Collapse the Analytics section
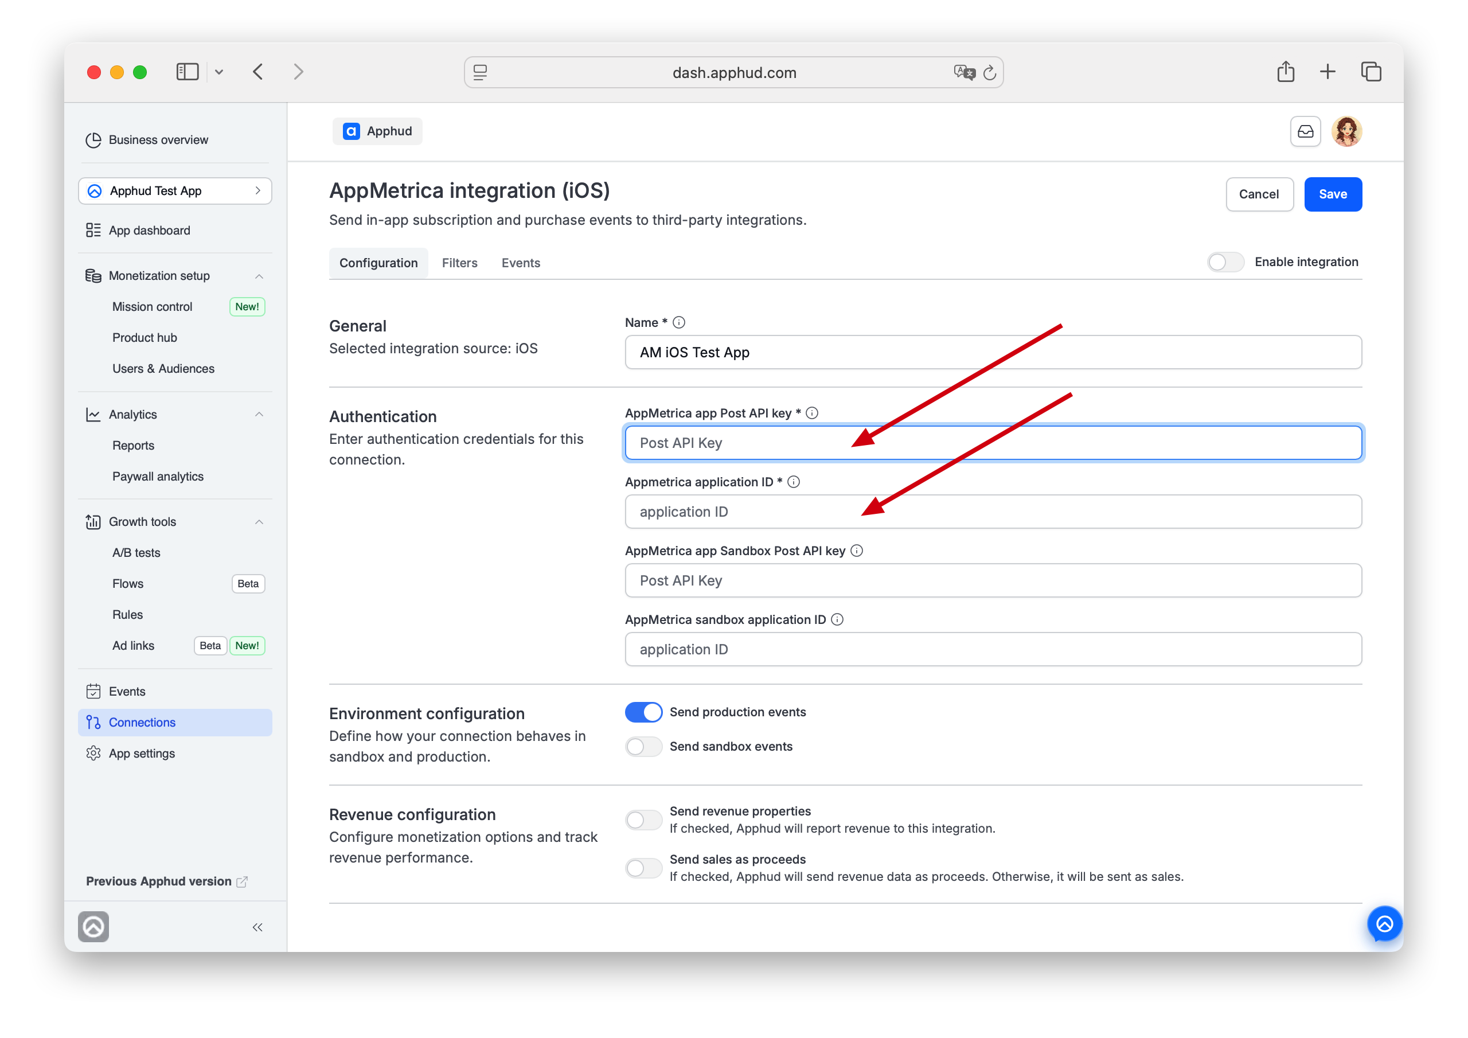 [259, 415]
